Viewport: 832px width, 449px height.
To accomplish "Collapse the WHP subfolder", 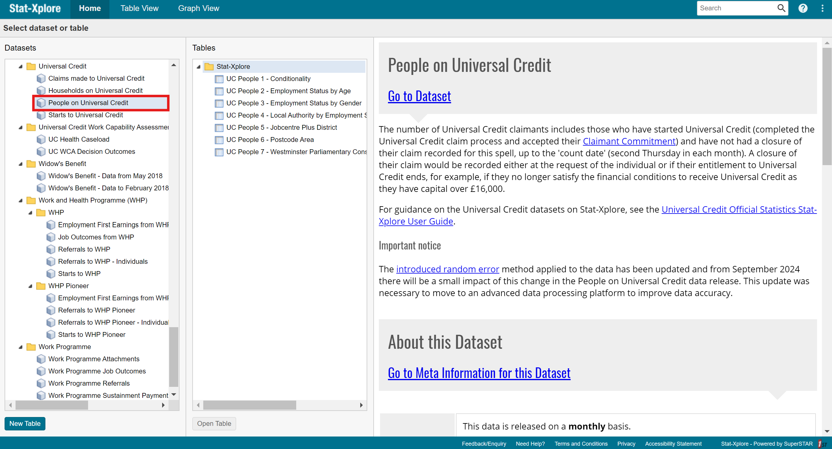I will pyautogui.click(x=30, y=213).
